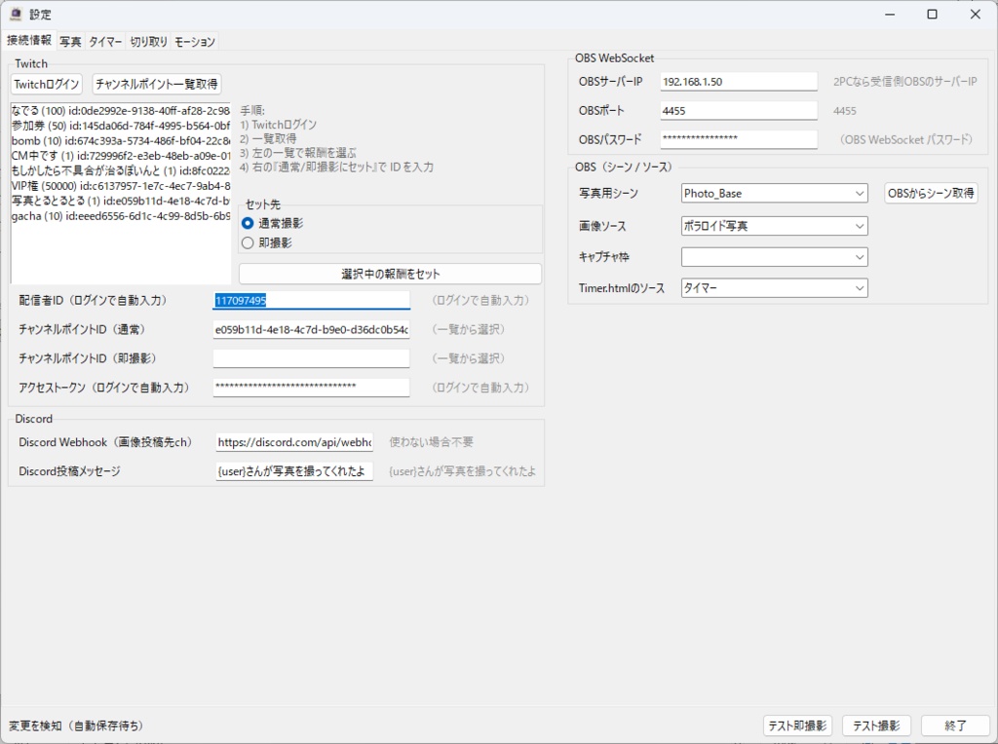Select the CM中です (1) reward row

(x=120, y=156)
